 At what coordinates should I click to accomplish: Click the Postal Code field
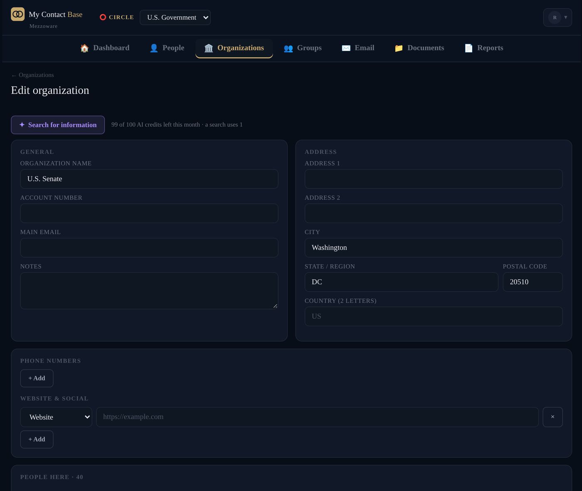[x=533, y=282]
